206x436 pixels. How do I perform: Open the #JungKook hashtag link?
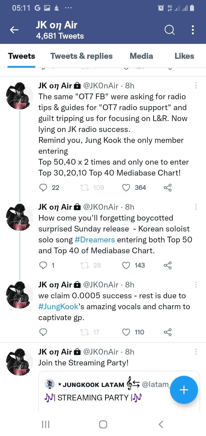tap(58, 307)
